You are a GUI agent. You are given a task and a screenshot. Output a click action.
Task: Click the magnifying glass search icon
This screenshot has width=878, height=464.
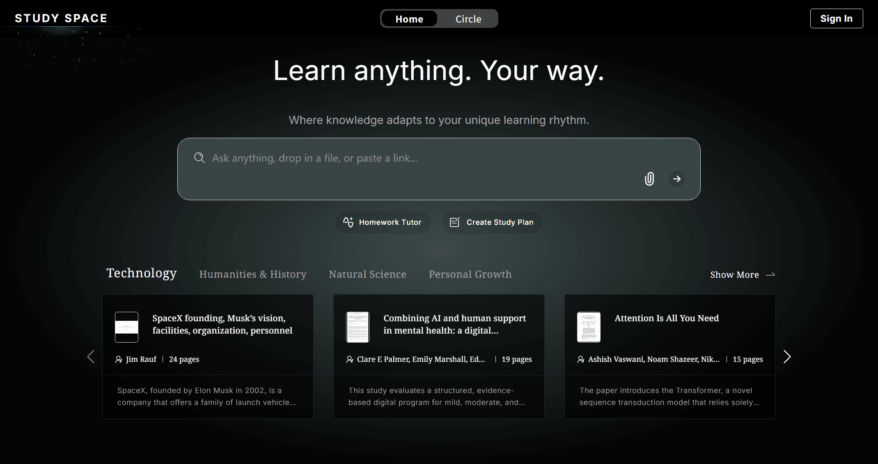[199, 158]
